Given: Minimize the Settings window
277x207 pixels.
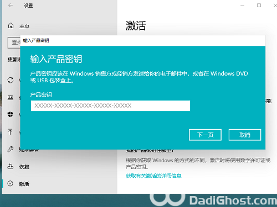Looking at the screenshot, I should (x=242, y=6).
